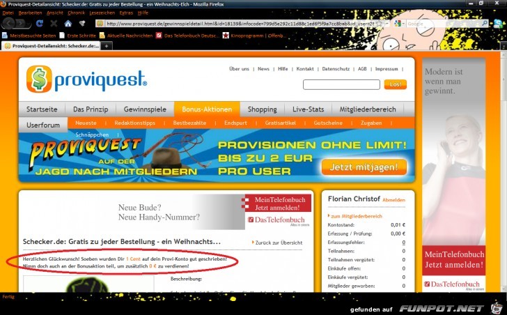Reload the page with the blue refresh icon
Image resolution: width=507 pixels, height=315 pixels.
click(x=40, y=23)
